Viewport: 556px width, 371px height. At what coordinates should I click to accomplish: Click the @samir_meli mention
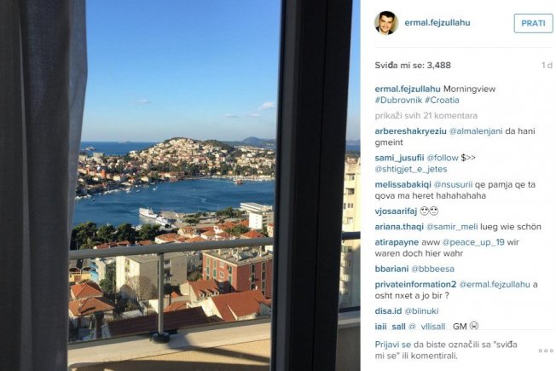coord(452,227)
